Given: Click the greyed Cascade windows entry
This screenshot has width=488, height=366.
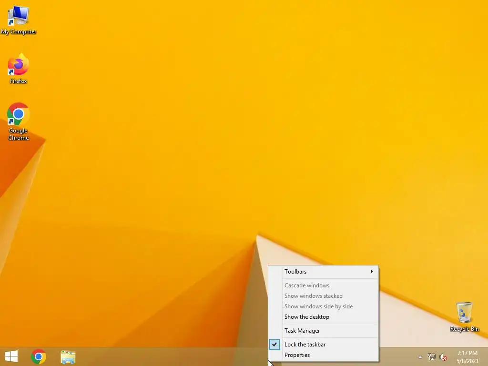Looking at the screenshot, I should click(324, 285).
